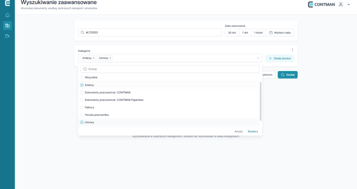Select the 30 dni date filter
Image resolution: width=357 pixels, height=189 pixels.
[232, 33]
